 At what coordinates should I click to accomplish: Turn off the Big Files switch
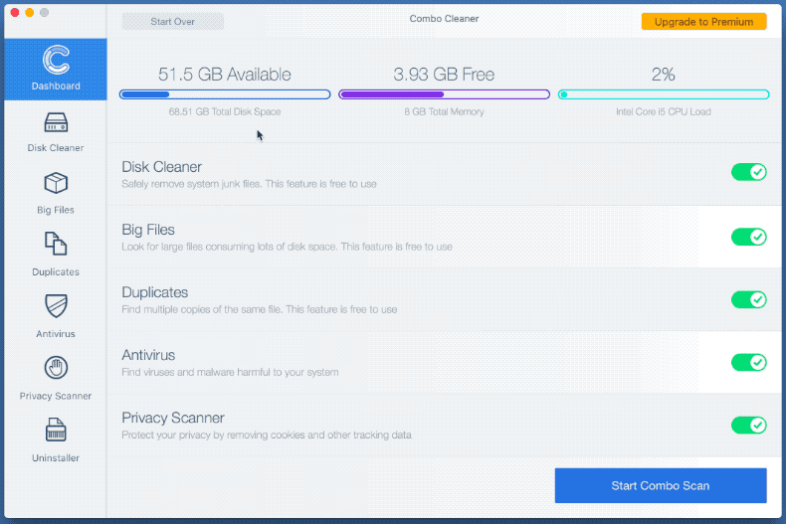[748, 237]
